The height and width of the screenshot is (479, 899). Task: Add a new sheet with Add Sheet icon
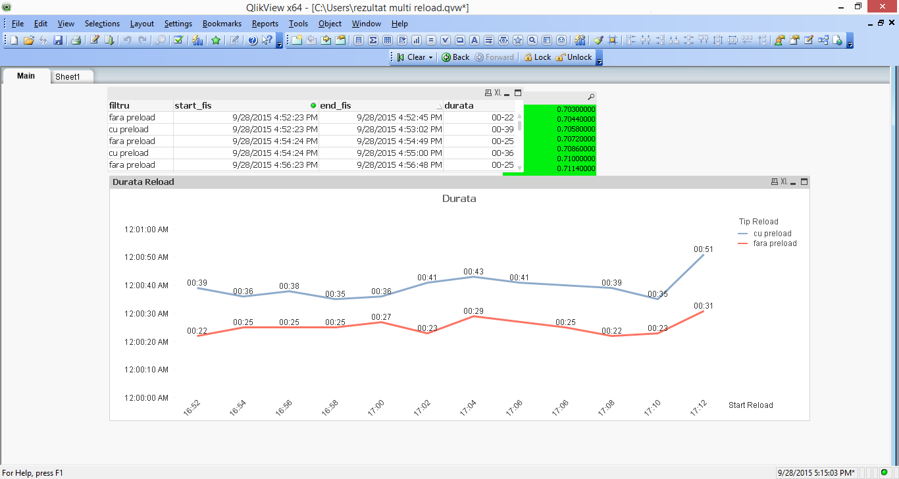click(297, 40)
